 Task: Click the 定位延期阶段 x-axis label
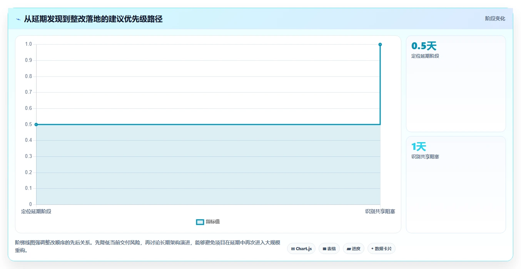(36, 211)
